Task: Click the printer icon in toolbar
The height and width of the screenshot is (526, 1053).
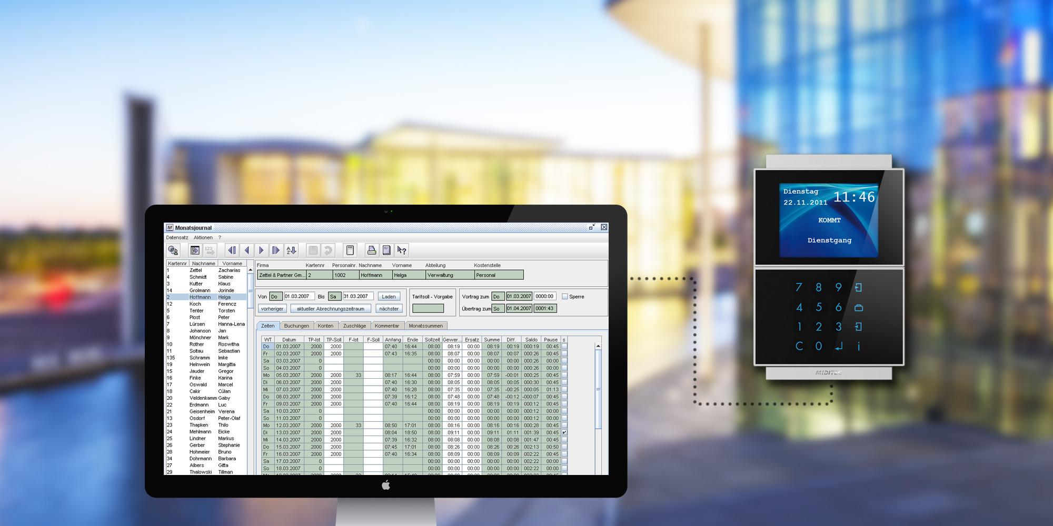Action: coord(372,250)
